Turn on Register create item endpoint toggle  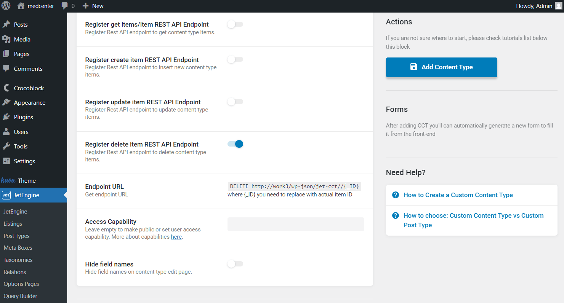coord(235,59)
